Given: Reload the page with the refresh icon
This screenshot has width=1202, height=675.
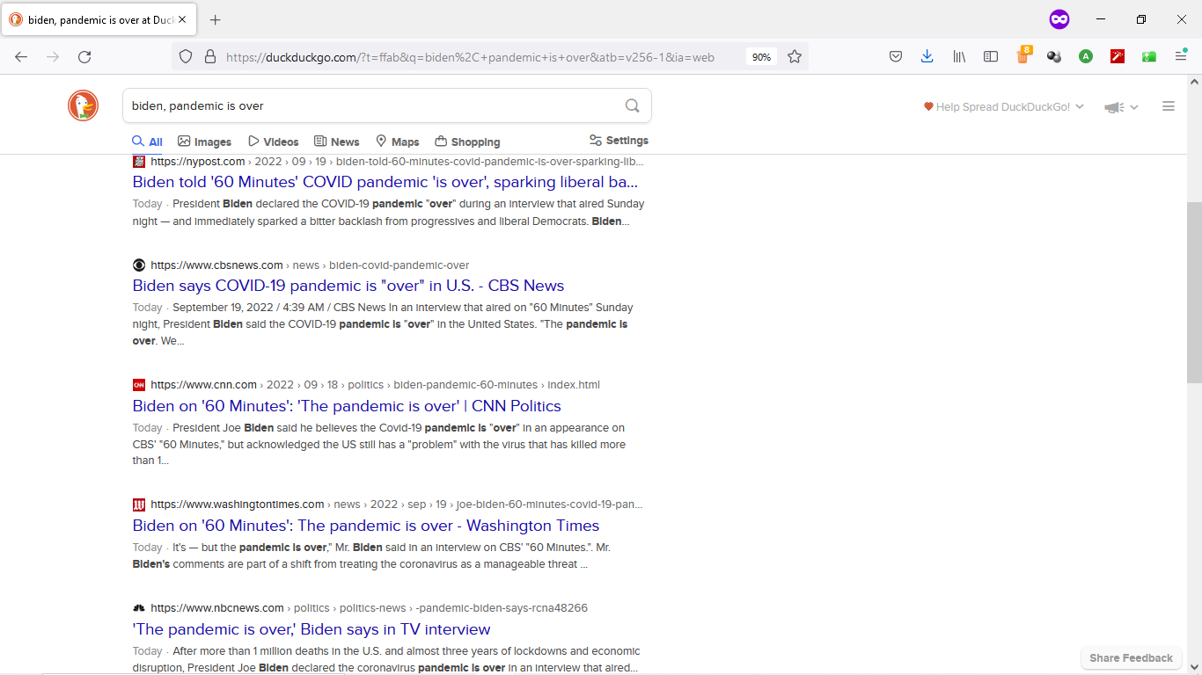Looking at the screenshot, I should 84,56.
